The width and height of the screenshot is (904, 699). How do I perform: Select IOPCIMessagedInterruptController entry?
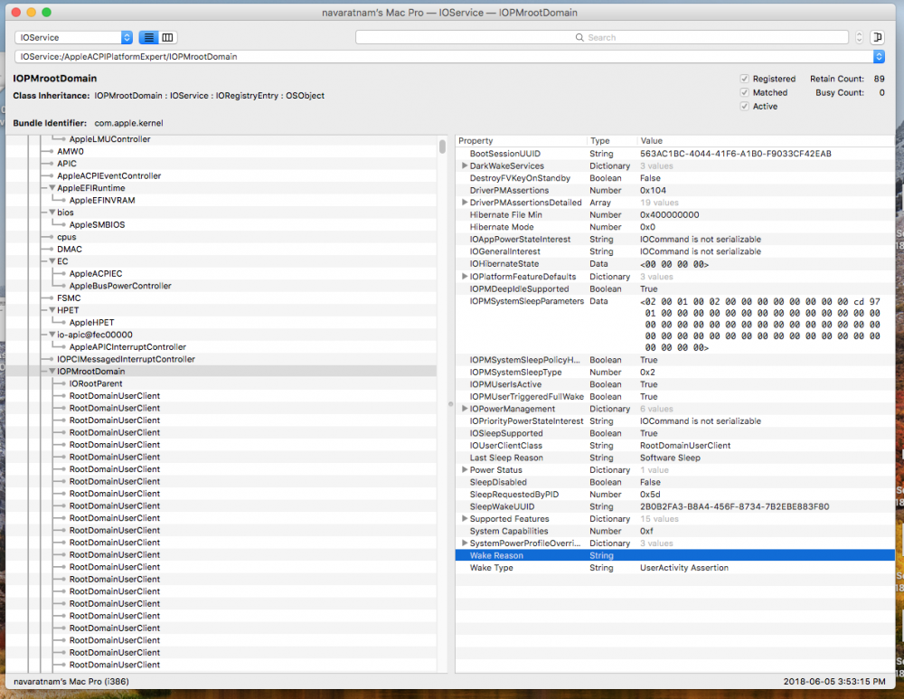126,359
